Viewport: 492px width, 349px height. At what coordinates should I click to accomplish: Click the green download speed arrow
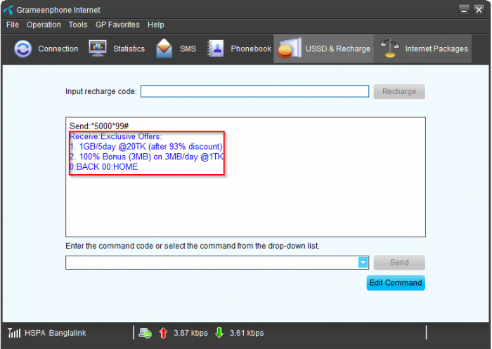pyautogui.click(x=219, y=333)
